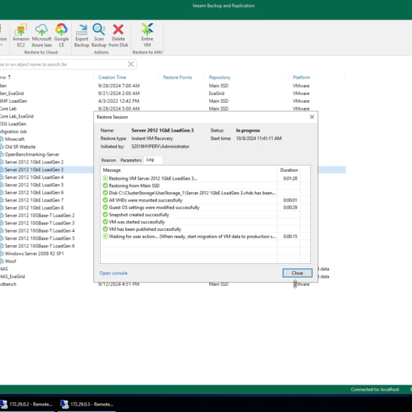412x412 pixels.
Task: Click the Scan Backup toolbar icon
Action: pyautogui.click(x=99, y=35)
